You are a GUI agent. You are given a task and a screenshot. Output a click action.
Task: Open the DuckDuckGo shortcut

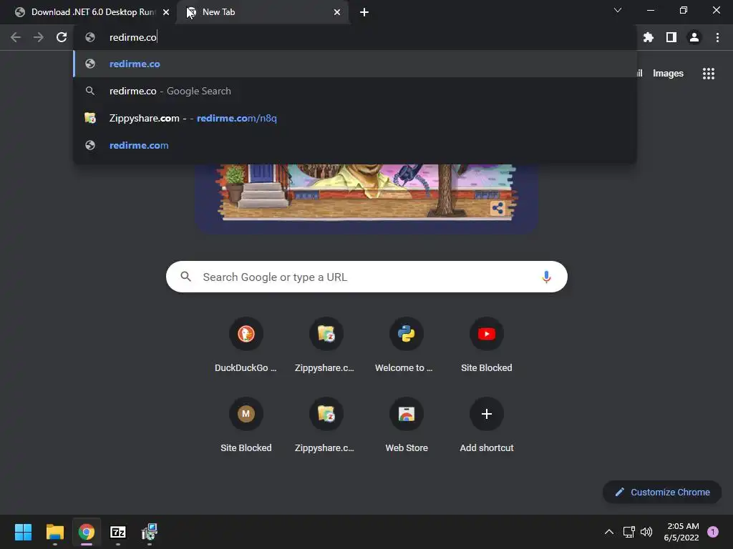(x=246, y=345)
